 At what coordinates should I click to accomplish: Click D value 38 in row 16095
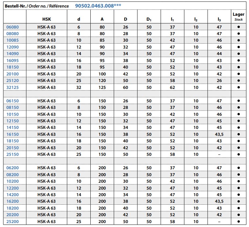coord(125,61)
